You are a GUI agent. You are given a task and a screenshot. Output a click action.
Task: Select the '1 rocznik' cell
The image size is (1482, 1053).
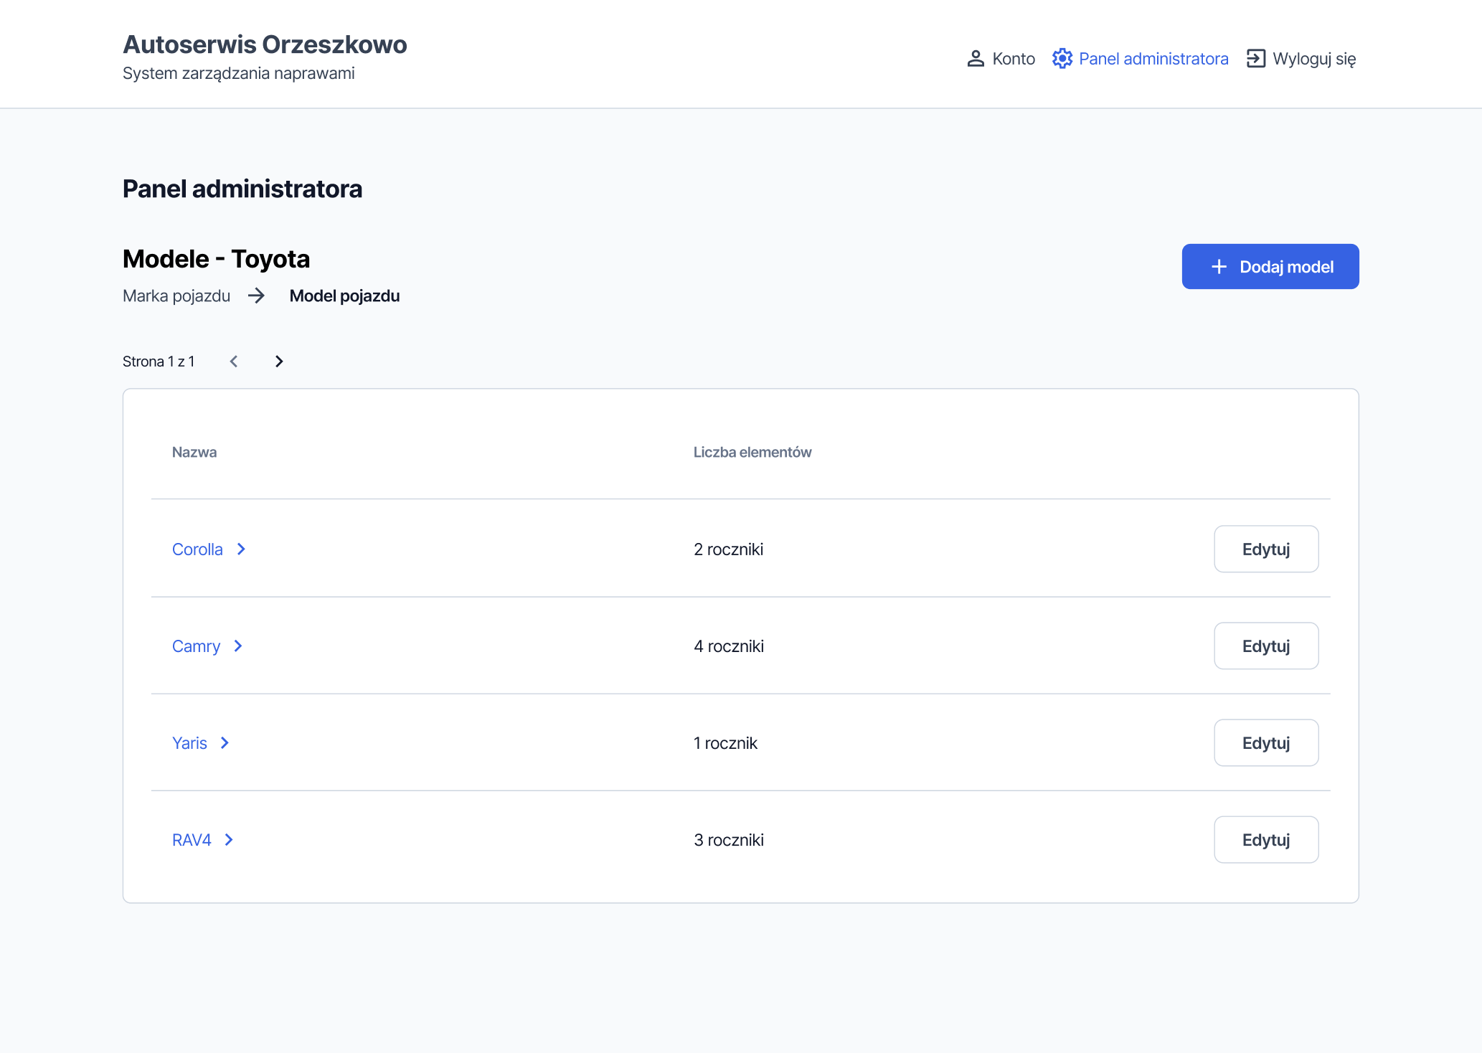point(725,743)
